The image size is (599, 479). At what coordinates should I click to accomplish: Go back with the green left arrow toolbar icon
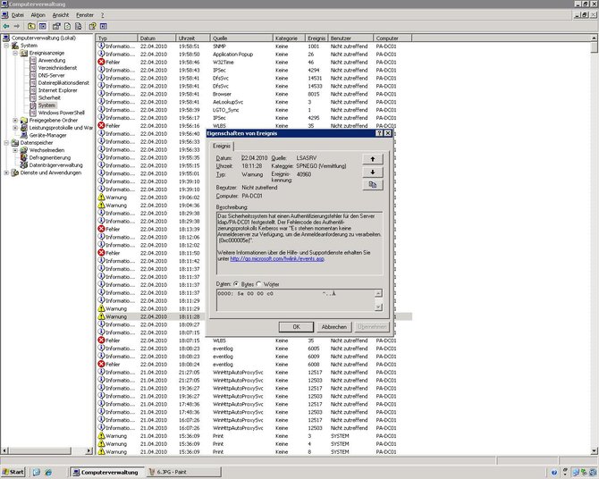point(6,26)
